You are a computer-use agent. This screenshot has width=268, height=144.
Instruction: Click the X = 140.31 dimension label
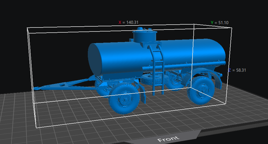point(128,22)
